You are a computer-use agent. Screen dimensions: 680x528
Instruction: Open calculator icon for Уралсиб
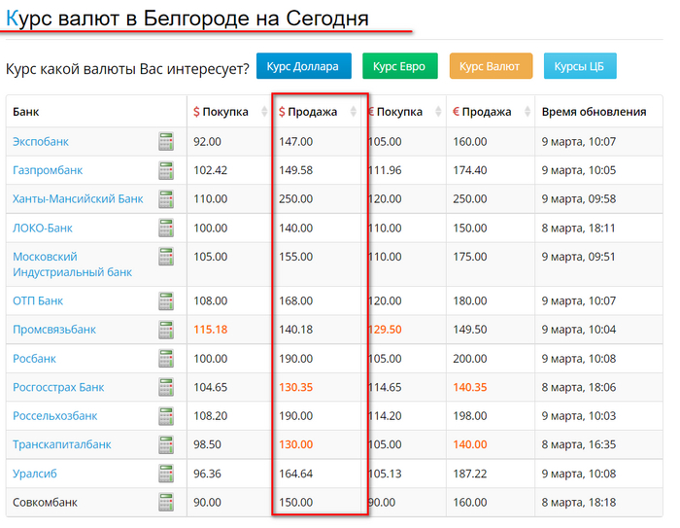[x=166, y=474]
